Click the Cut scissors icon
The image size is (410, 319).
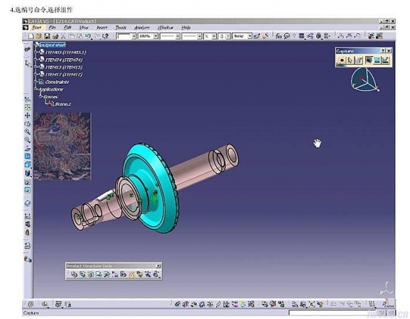click(x=63, y=36)
